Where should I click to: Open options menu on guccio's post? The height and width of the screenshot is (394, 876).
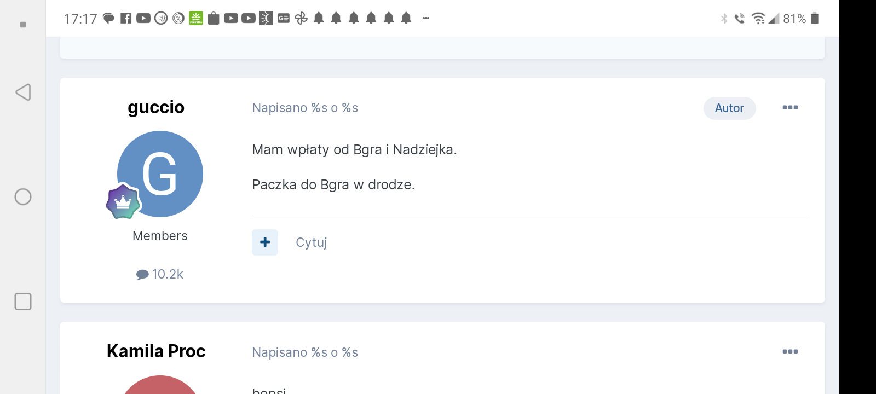[x=789, y=108]
